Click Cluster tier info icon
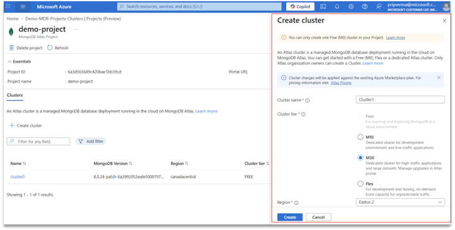 [303, 114]
